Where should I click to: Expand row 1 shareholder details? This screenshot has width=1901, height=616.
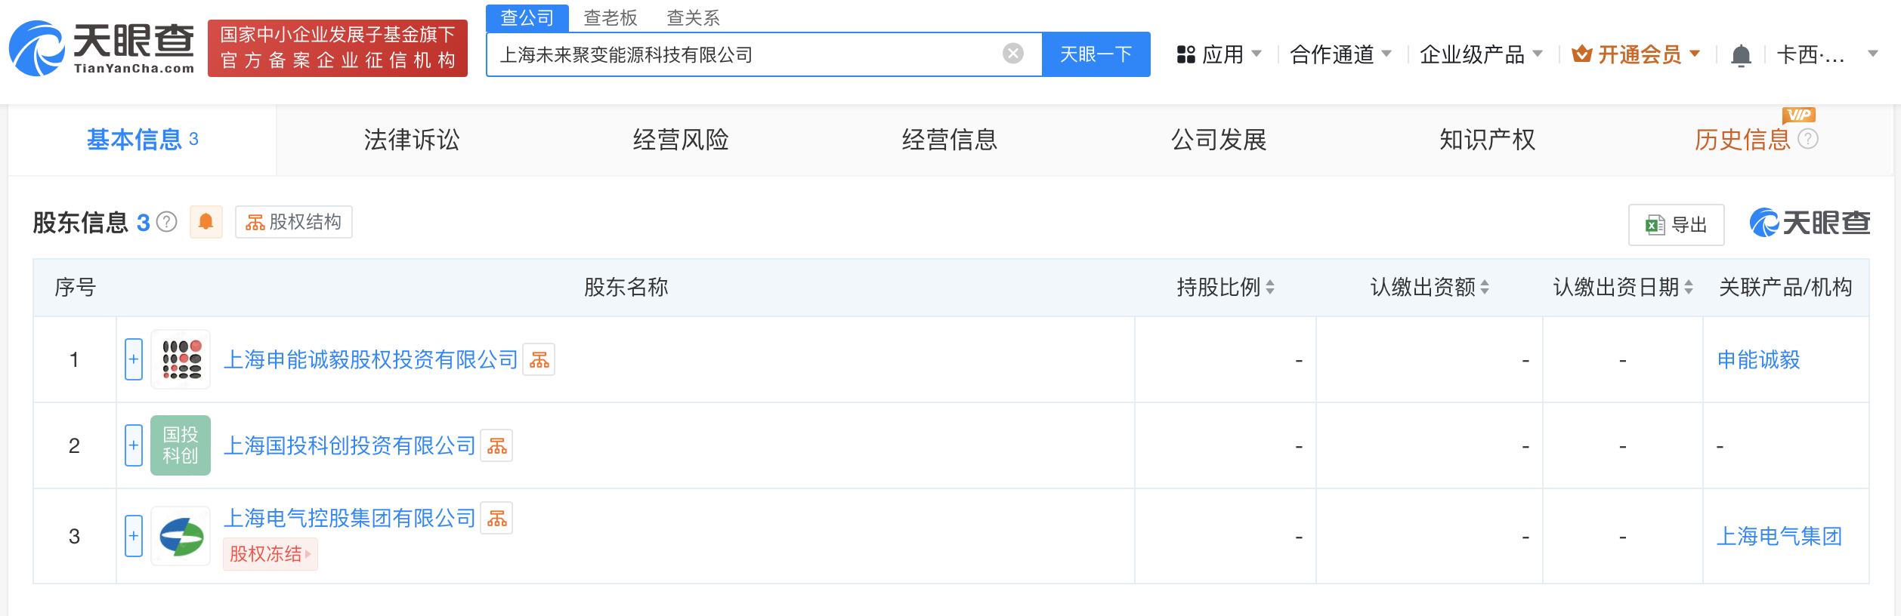134,359
